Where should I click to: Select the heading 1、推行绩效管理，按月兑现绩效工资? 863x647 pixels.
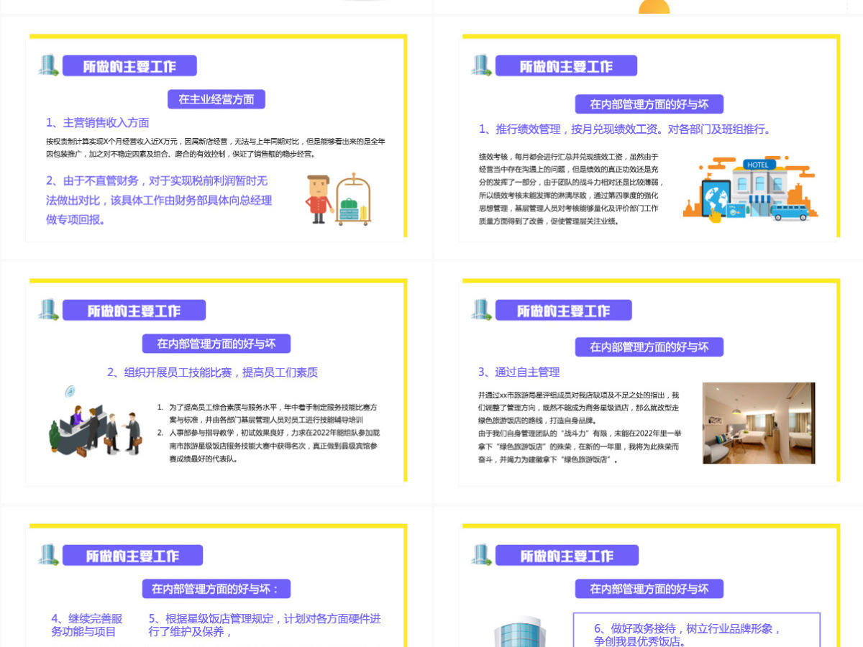pyautogui.click(x=626, y=129)
